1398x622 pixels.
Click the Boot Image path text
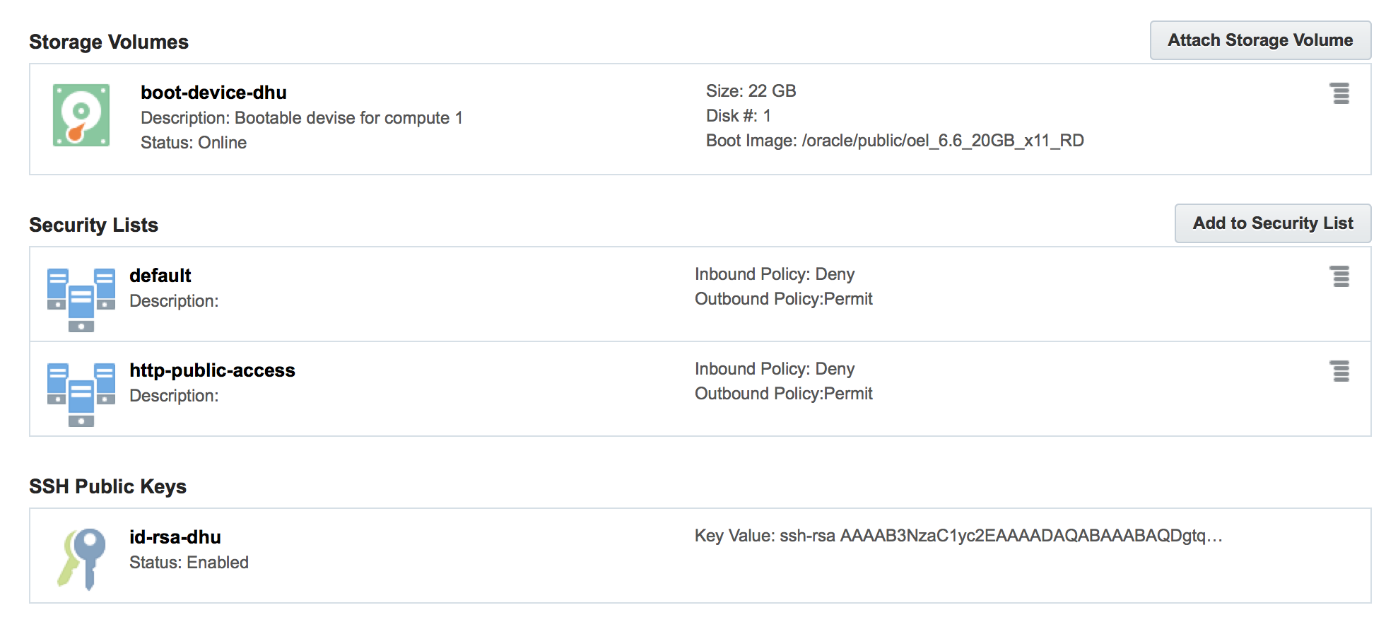895,141
